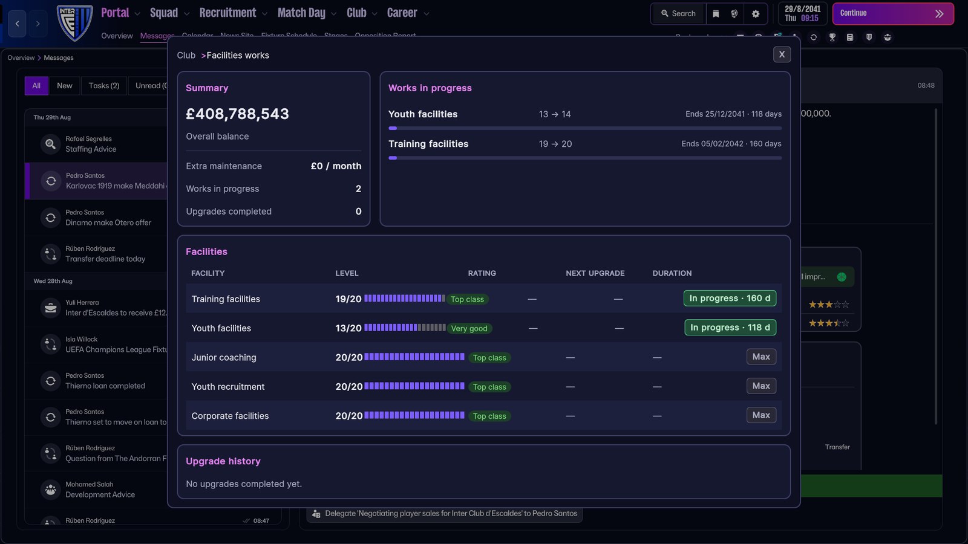Click In progress 118 d button
Image resolution: width=968 pixels, height=544 pixels.
coord(730,327)
